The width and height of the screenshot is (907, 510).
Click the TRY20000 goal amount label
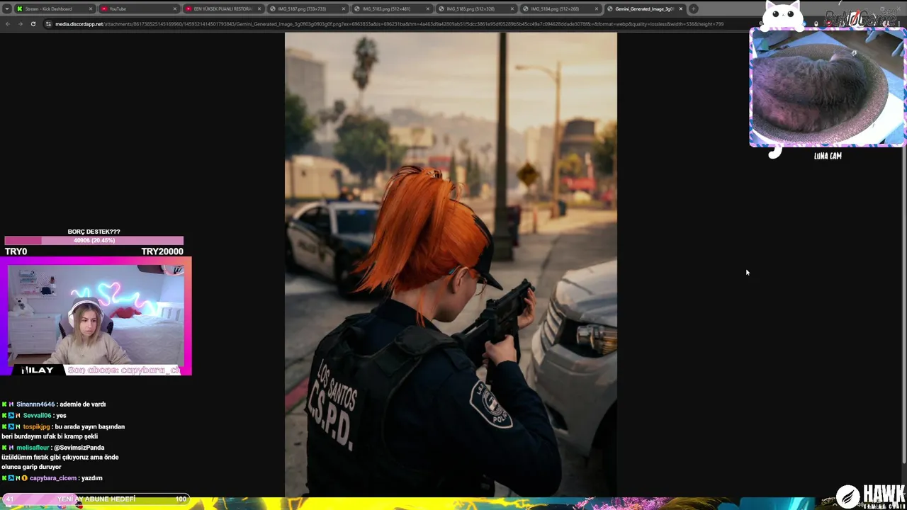click(x=162, y=251)
